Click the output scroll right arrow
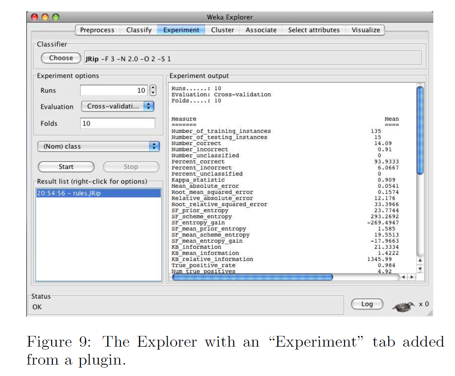This screenshot has width=455, height=376. click(x=412, y=277)
